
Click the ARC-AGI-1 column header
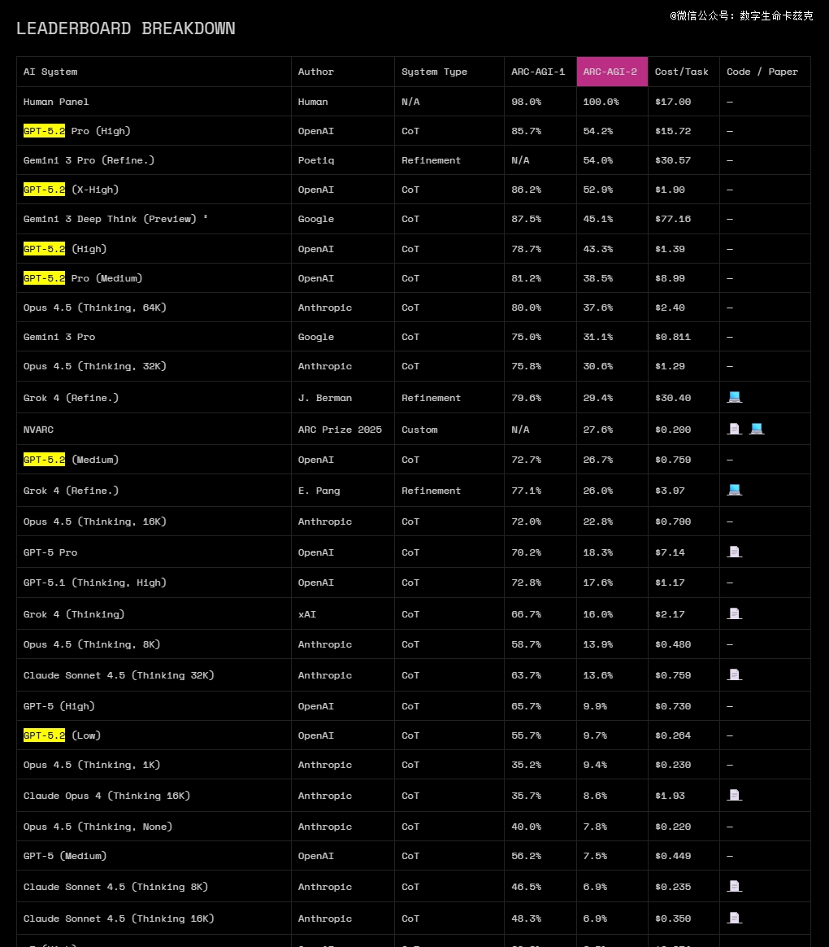(538, 72)
